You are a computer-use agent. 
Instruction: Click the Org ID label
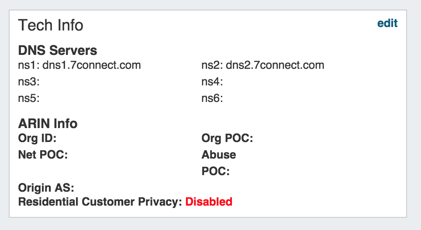tap(38, 139)
